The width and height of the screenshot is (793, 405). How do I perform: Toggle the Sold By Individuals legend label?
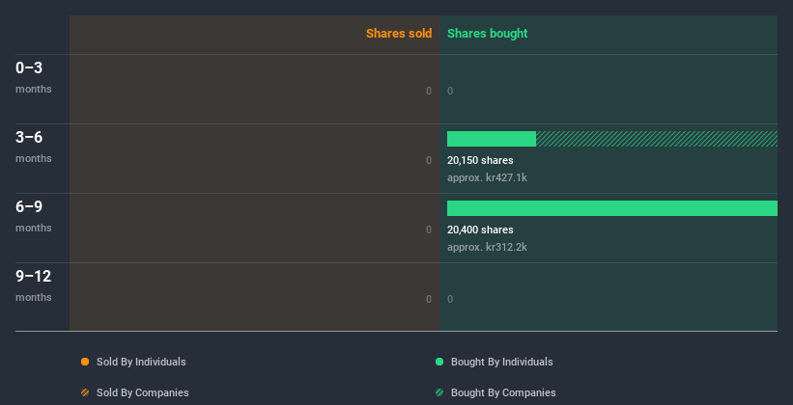tap(141, 362)
